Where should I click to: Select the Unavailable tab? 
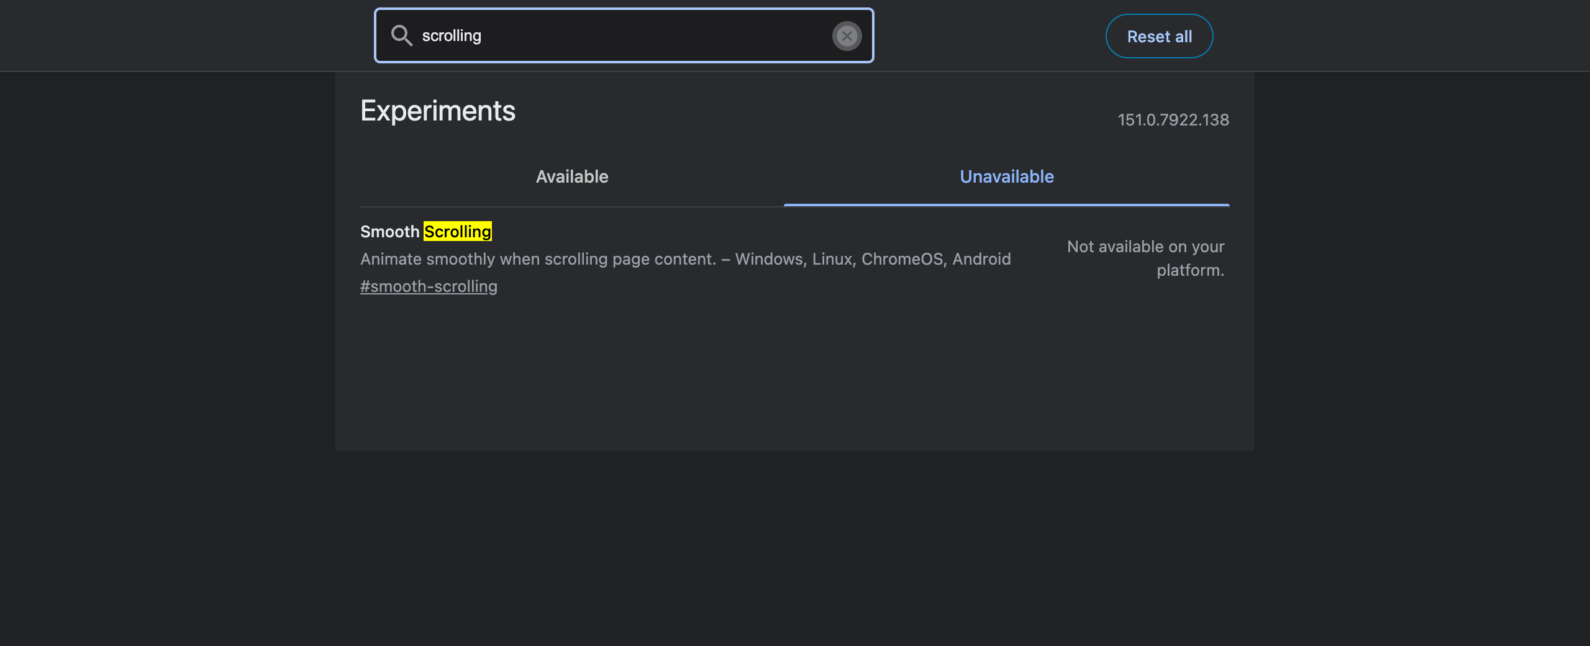pos(1007,176)
